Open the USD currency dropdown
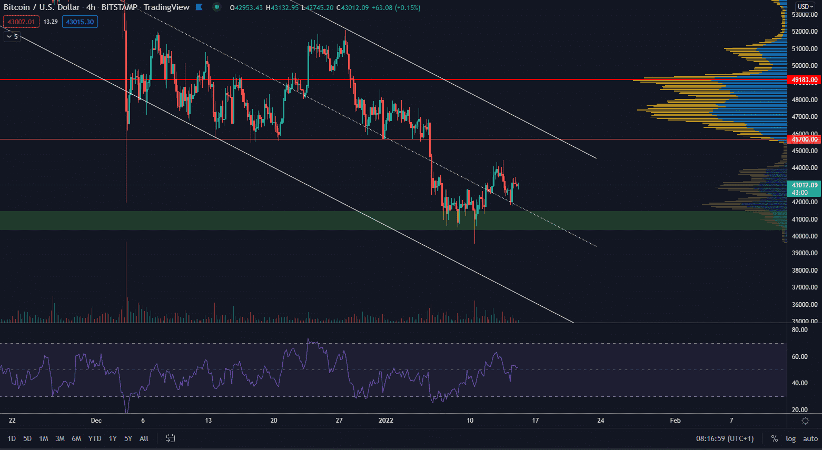 pos(805,7)
